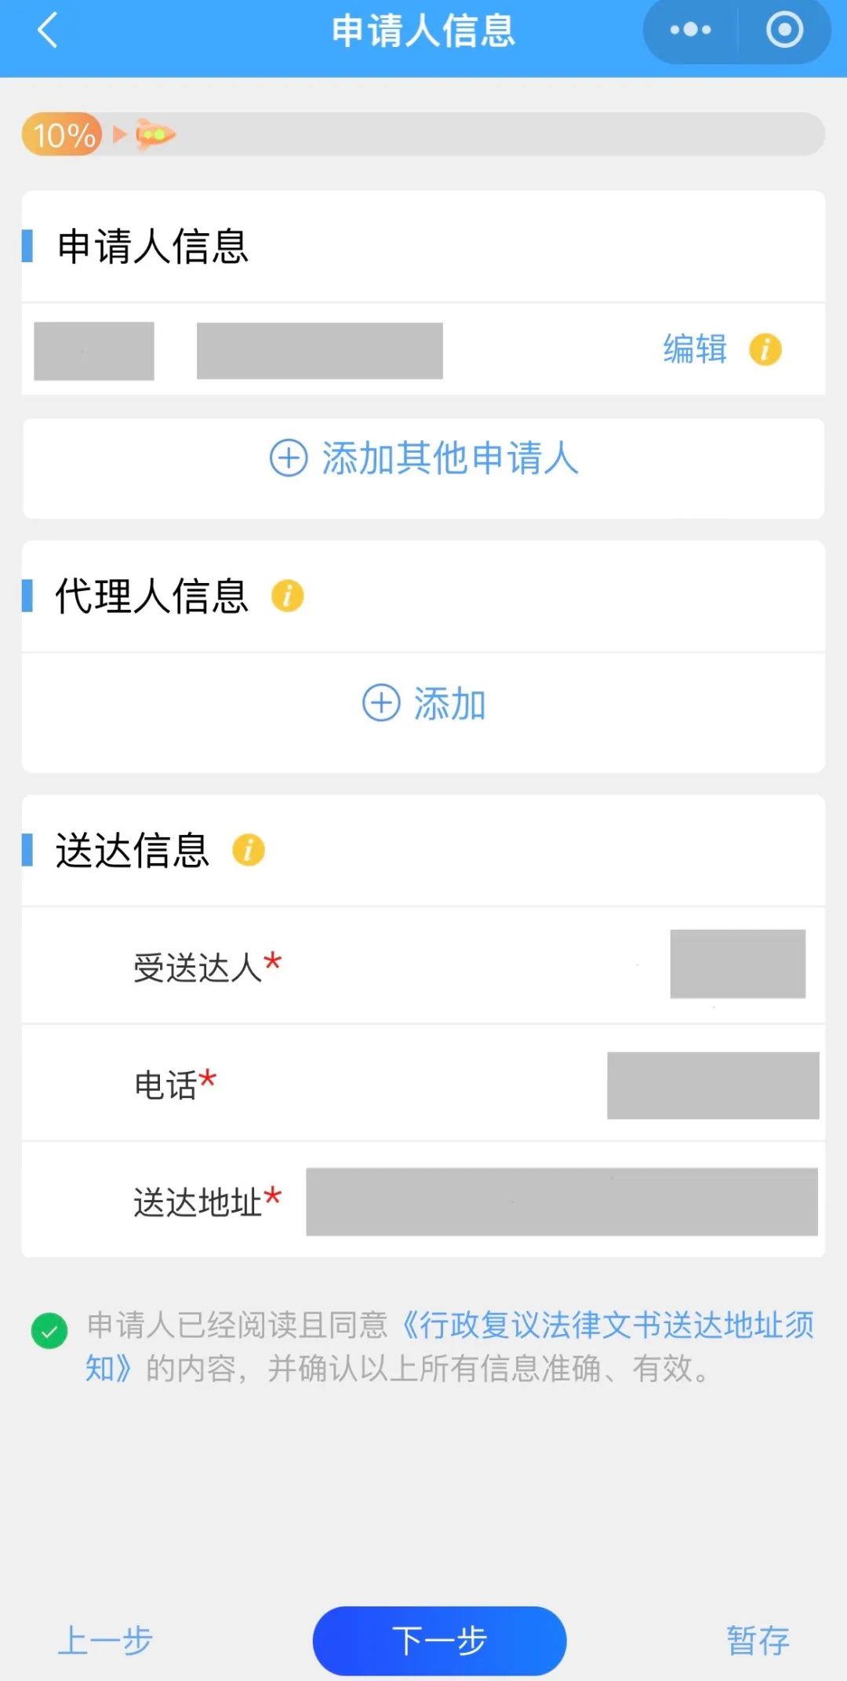
Task: Click the rocket icon on progress bar
Action: coord(154,134)
